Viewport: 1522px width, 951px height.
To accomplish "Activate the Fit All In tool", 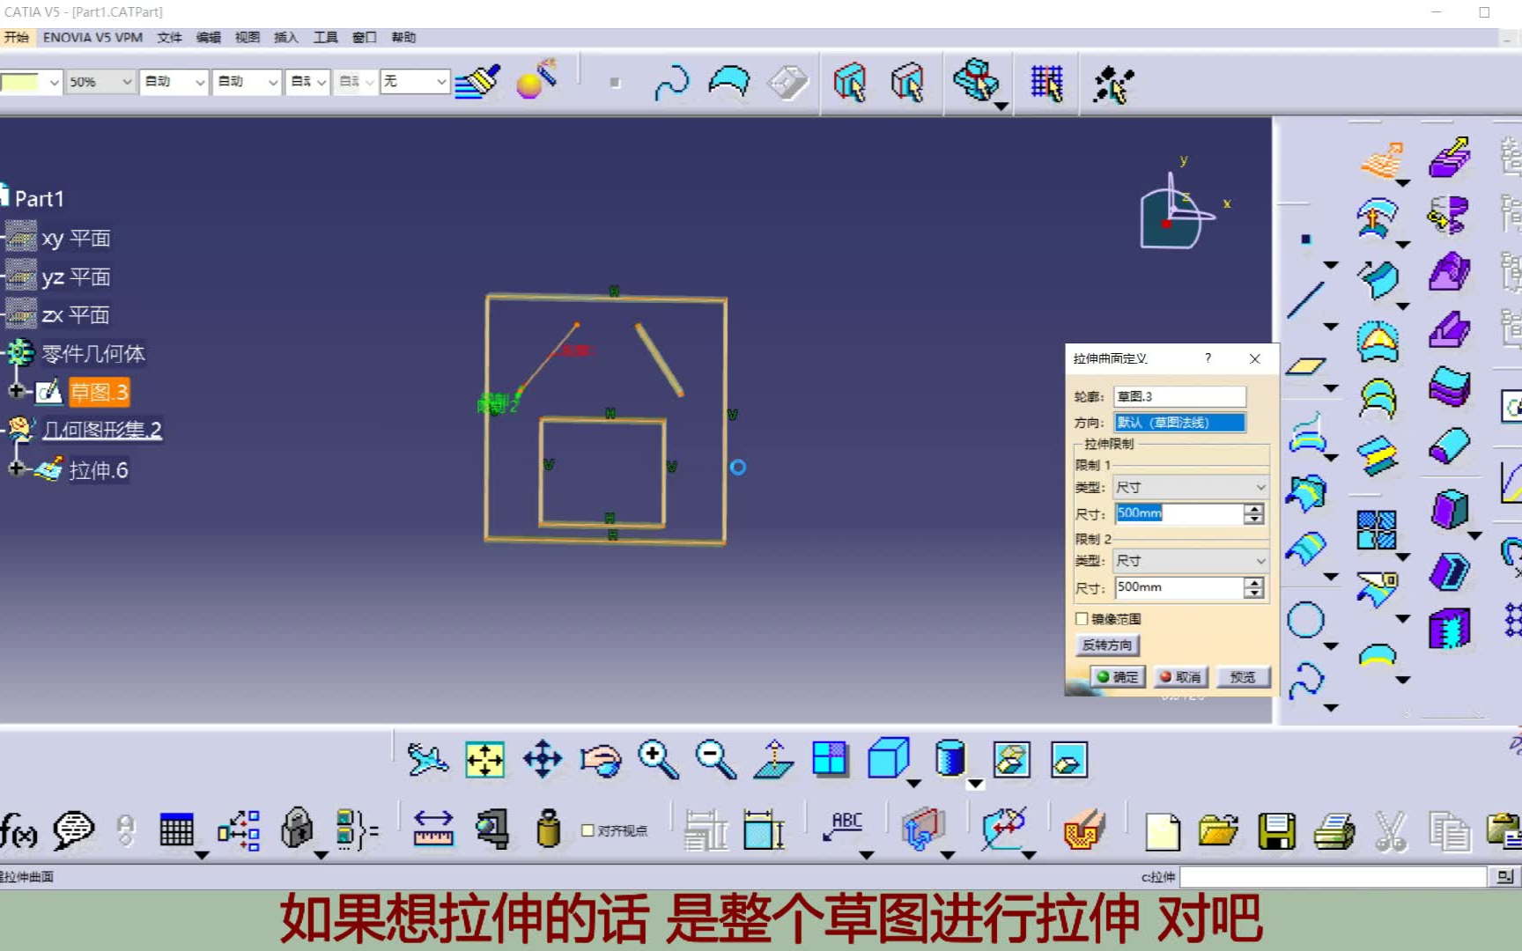I will click(484, 760).
